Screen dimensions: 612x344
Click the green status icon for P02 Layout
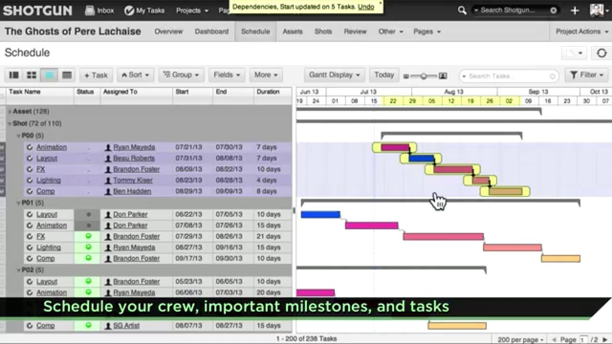pos(88,281)
